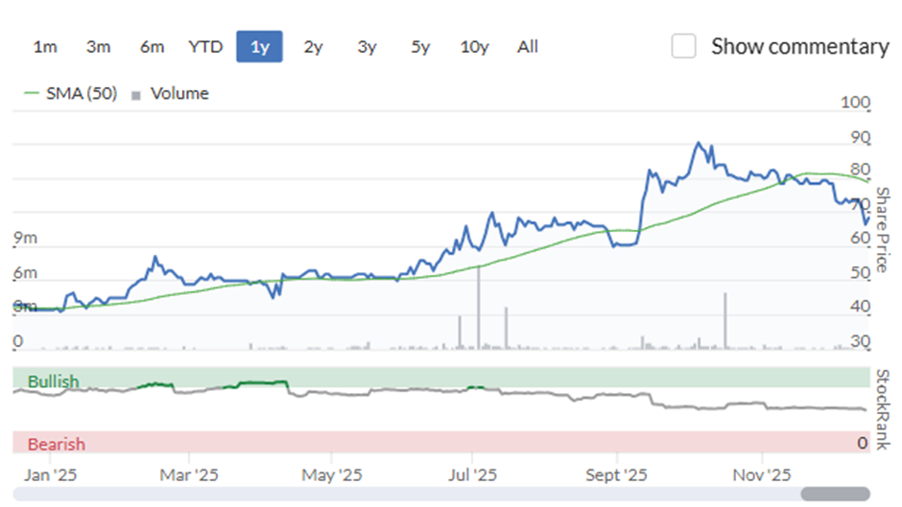Screen dimensions: 902x507
Task: Click the Show commentary label
Action: click(x=800, y=47)
